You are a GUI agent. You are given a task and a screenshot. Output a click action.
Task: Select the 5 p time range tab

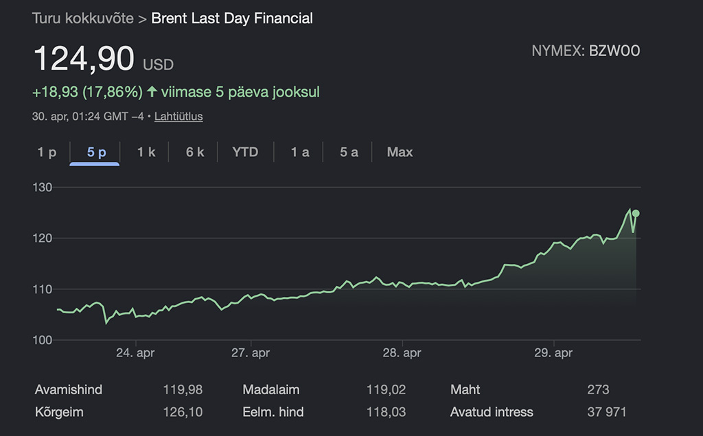click(96, 152)
